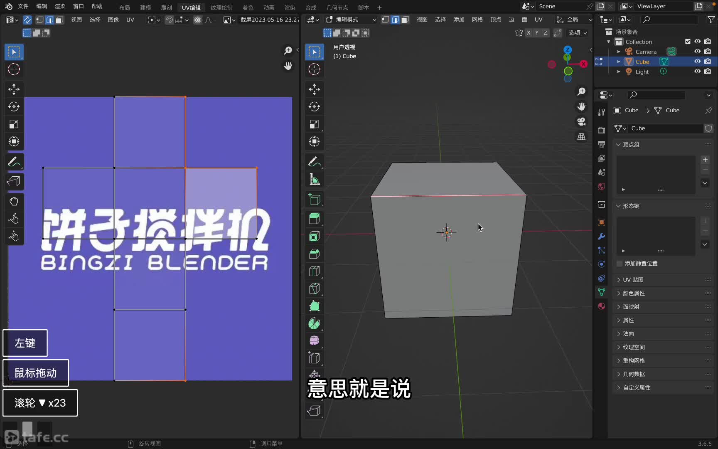Viewport: 718px width, 449px height.
Task: Open the UV menu in UV editor header
Action: click(x=130, y=20)
